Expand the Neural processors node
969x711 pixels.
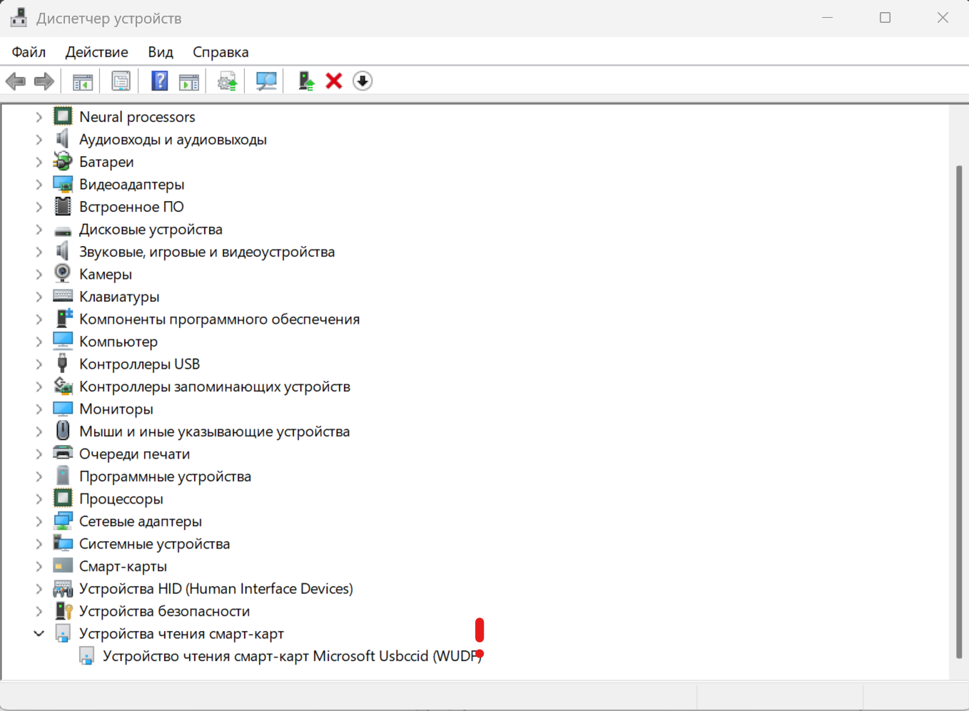(39, 117)
